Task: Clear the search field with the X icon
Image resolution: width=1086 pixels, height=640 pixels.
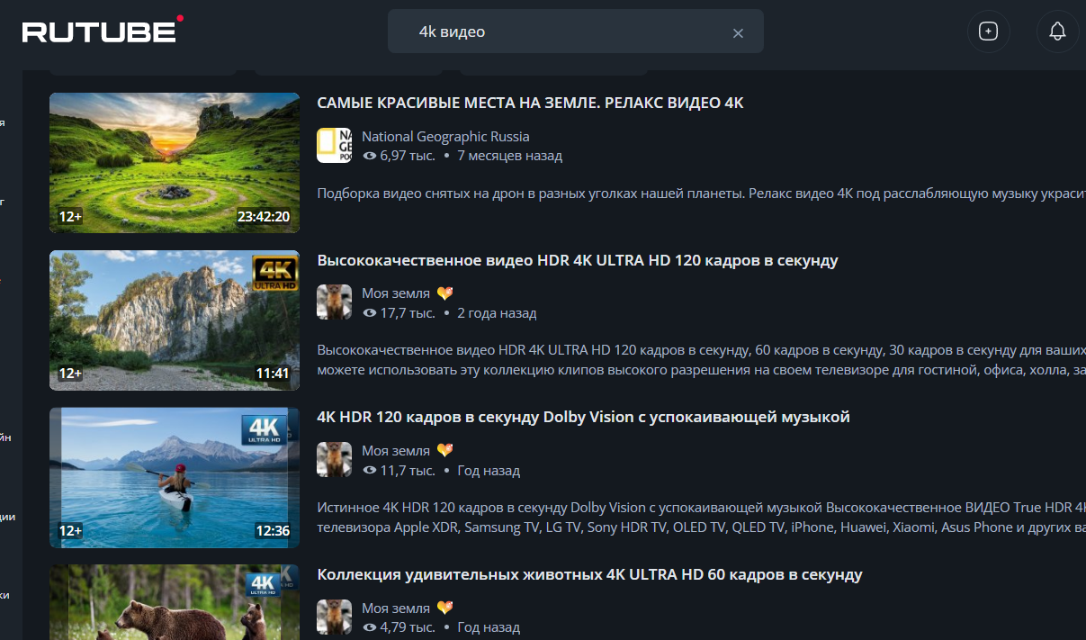Action: pyautogui.click(x=738, y=33)
